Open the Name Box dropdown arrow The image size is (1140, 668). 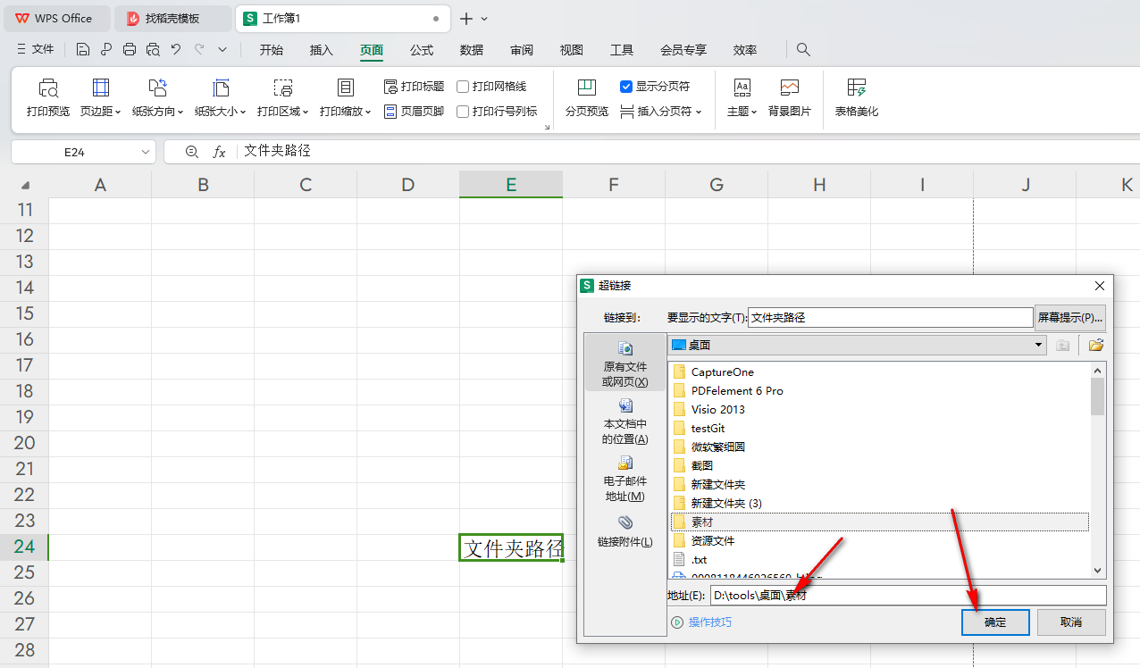(146, 153)
